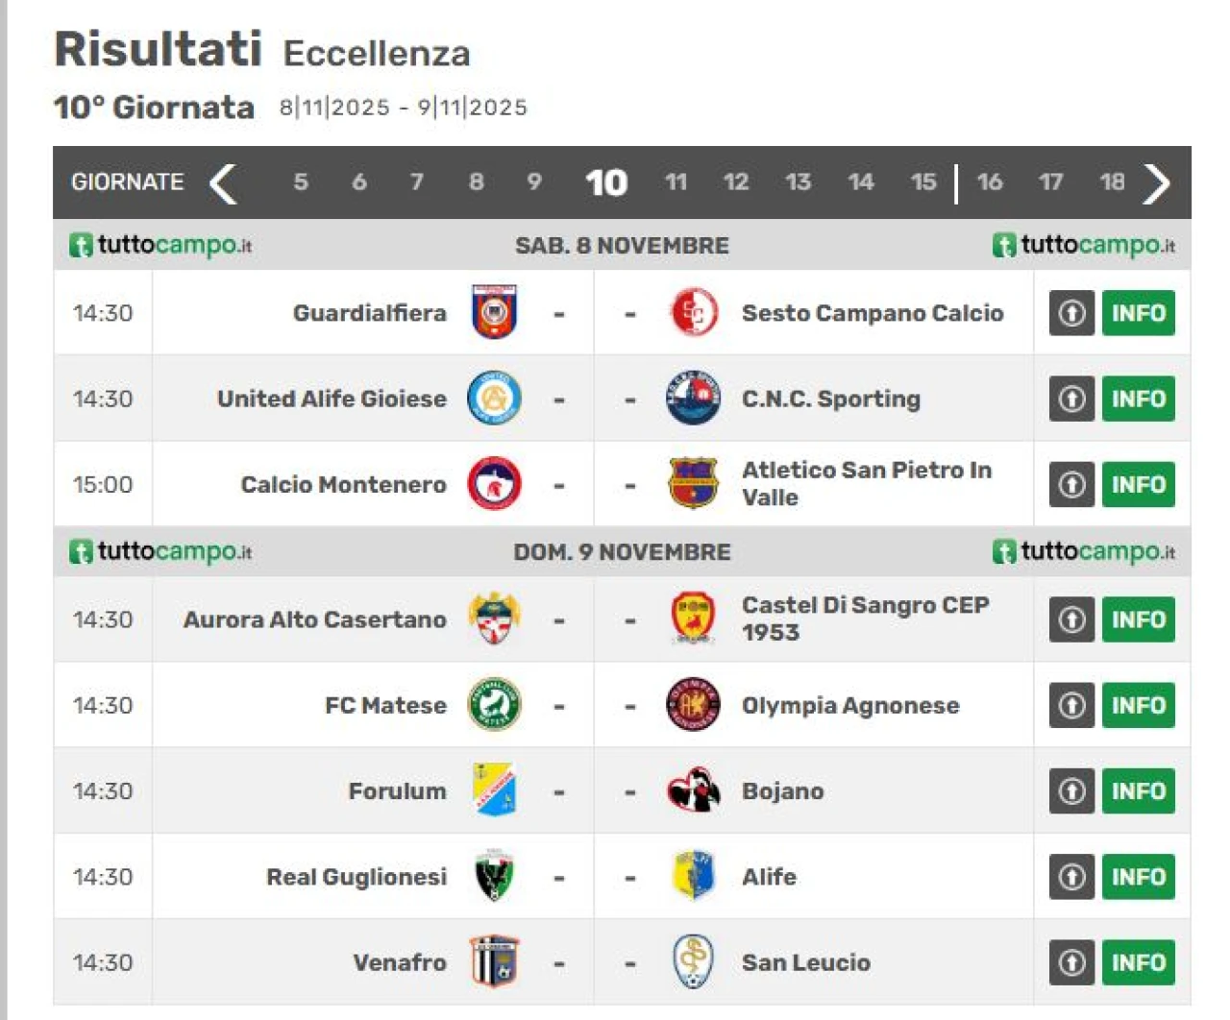This screenshot has height=1020, width=1230.
Task: Click the Sesto Campano Calcio crest
Action: tap(693, 312)
